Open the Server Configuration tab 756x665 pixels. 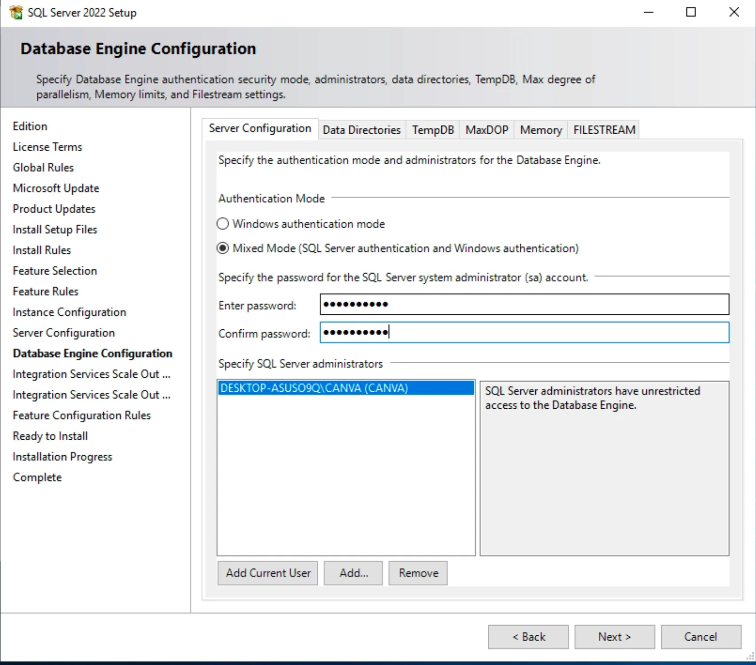[260, 128]
